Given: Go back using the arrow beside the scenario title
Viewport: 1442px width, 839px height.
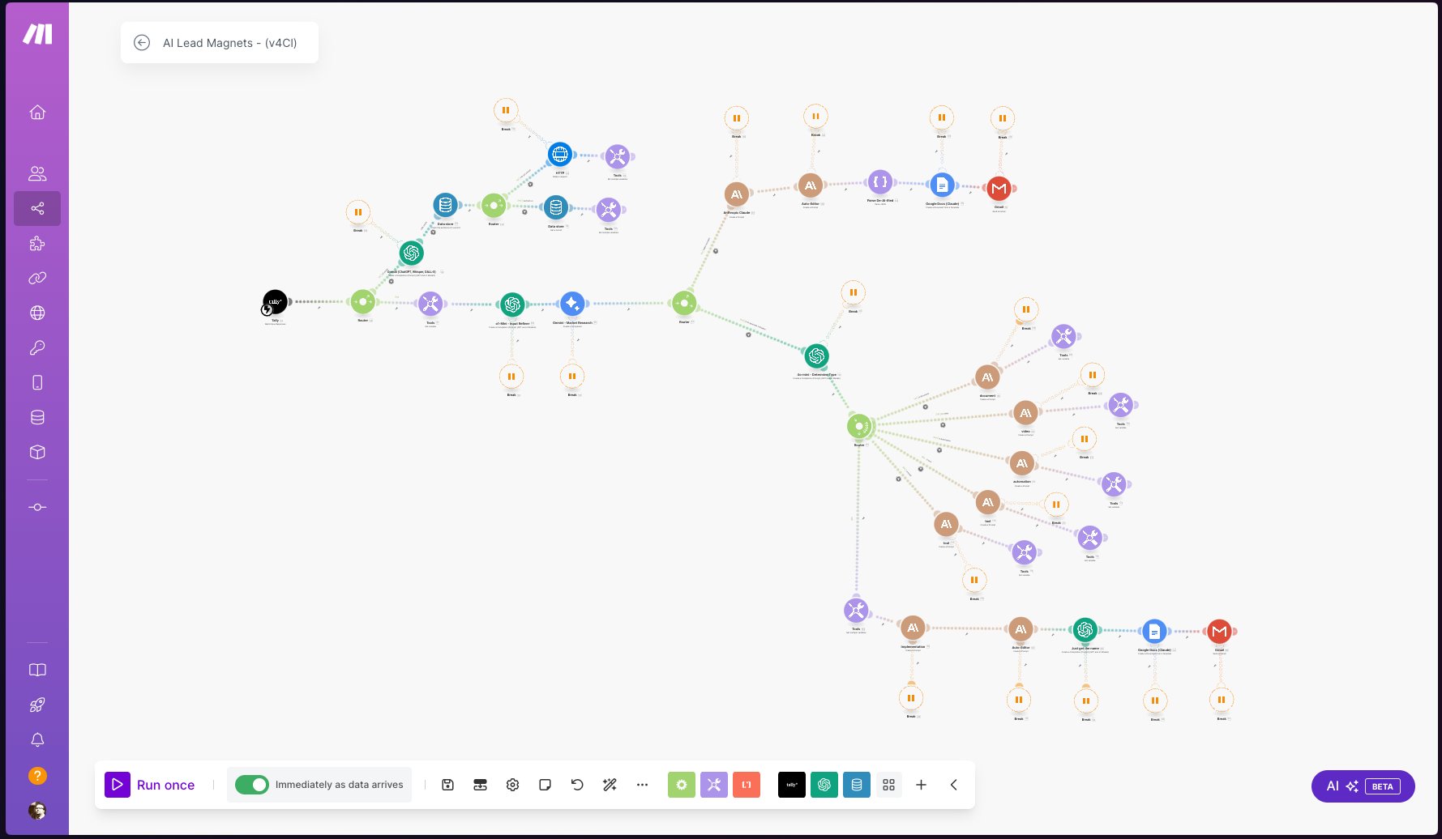Looking at the screenshot, I should click(x=142, y=43).
